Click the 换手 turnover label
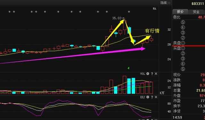 (177, 106)
